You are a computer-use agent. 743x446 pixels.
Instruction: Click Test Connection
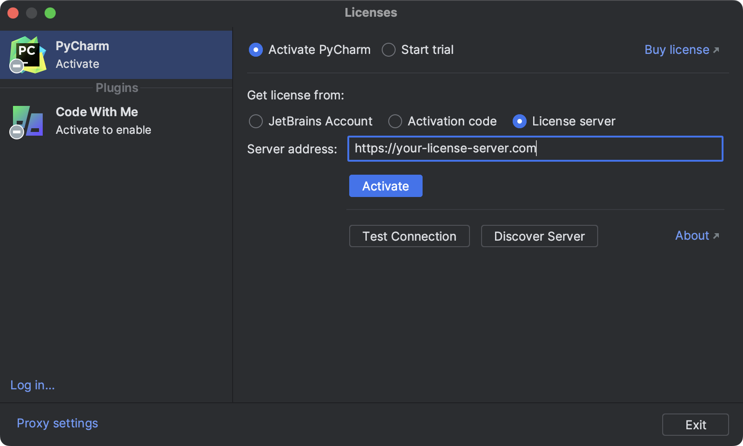point(409,236)
